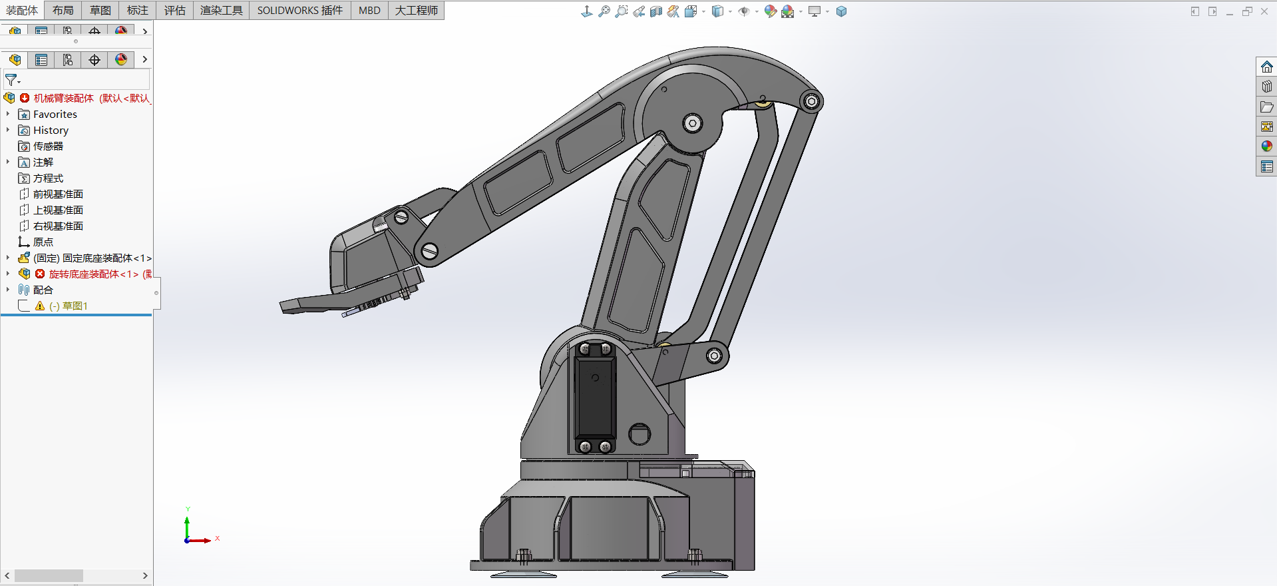Open SOLIDWORKS Resources home task pane
Image resolution: width=1277 pixels, height=586 pixels.
pyautogui.click(x=1267, y=67)
